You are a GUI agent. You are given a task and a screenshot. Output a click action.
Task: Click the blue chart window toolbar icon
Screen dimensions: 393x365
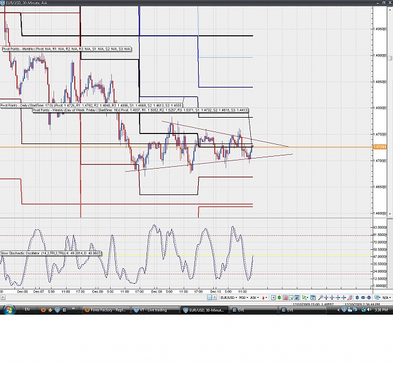[297, 298]
